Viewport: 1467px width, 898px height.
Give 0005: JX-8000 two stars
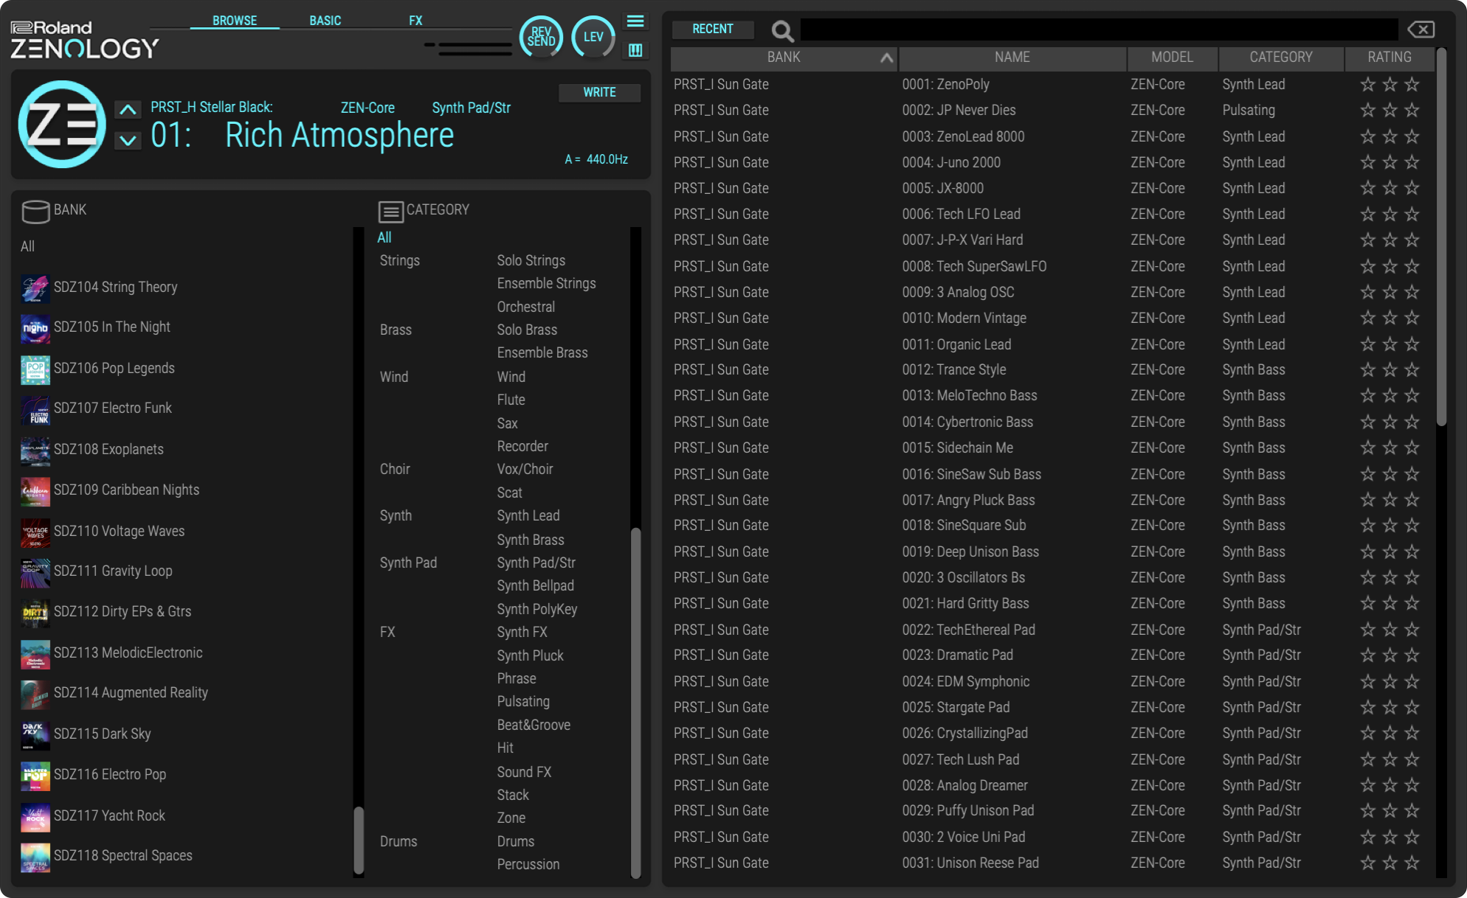1390,188
